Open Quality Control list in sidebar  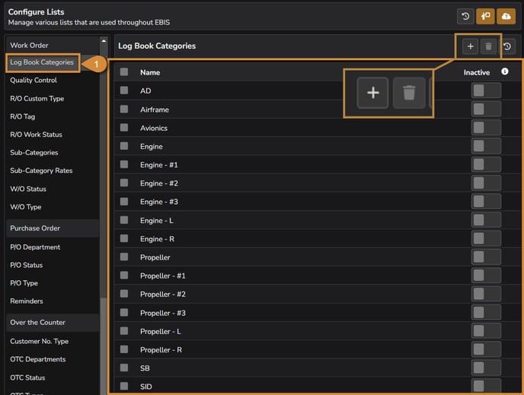[34, 81]
